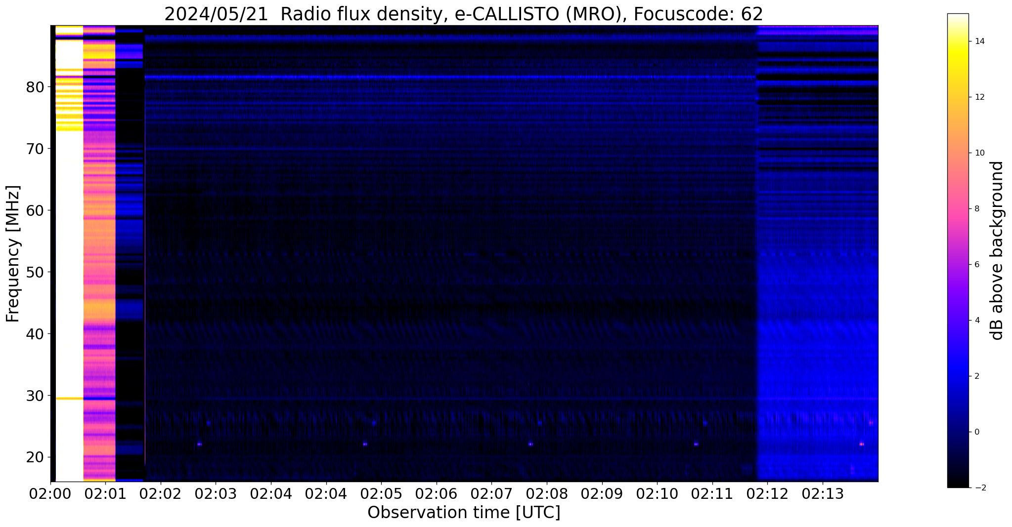Image resolution: width=1012 pixels, height=527 pixels.
Task: Click the 02:01 time axis tick label
Action: point(105,493)
